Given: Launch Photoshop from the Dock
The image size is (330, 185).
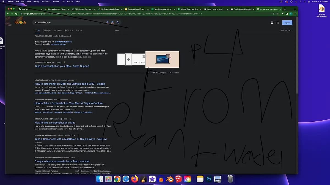Looking at the screenshot, I should (x=209, y=179).
